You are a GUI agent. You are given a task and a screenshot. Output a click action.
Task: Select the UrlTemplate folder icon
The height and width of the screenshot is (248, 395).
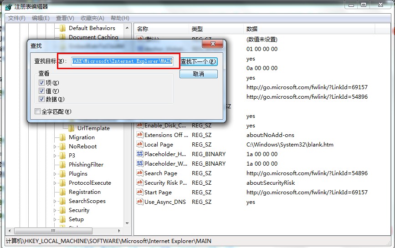tap(71, 128)
